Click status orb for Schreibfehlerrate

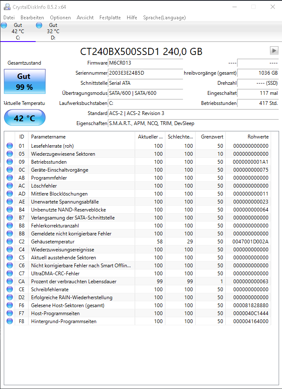tap(10, 289)
